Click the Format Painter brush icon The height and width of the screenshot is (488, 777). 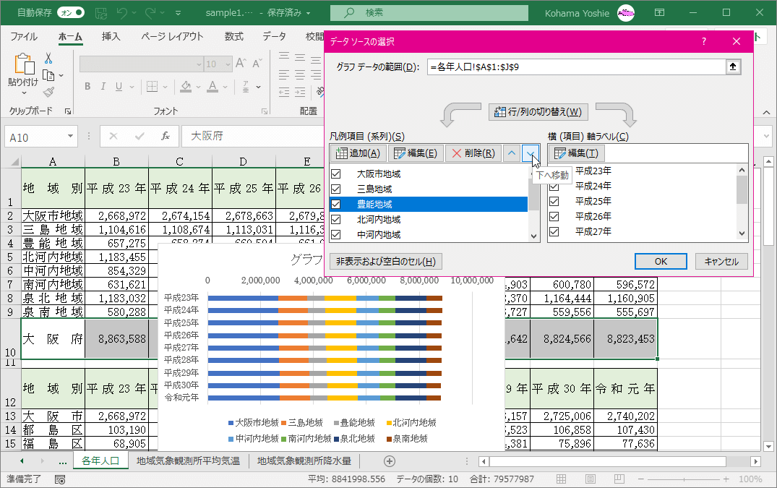coord(48,92)
